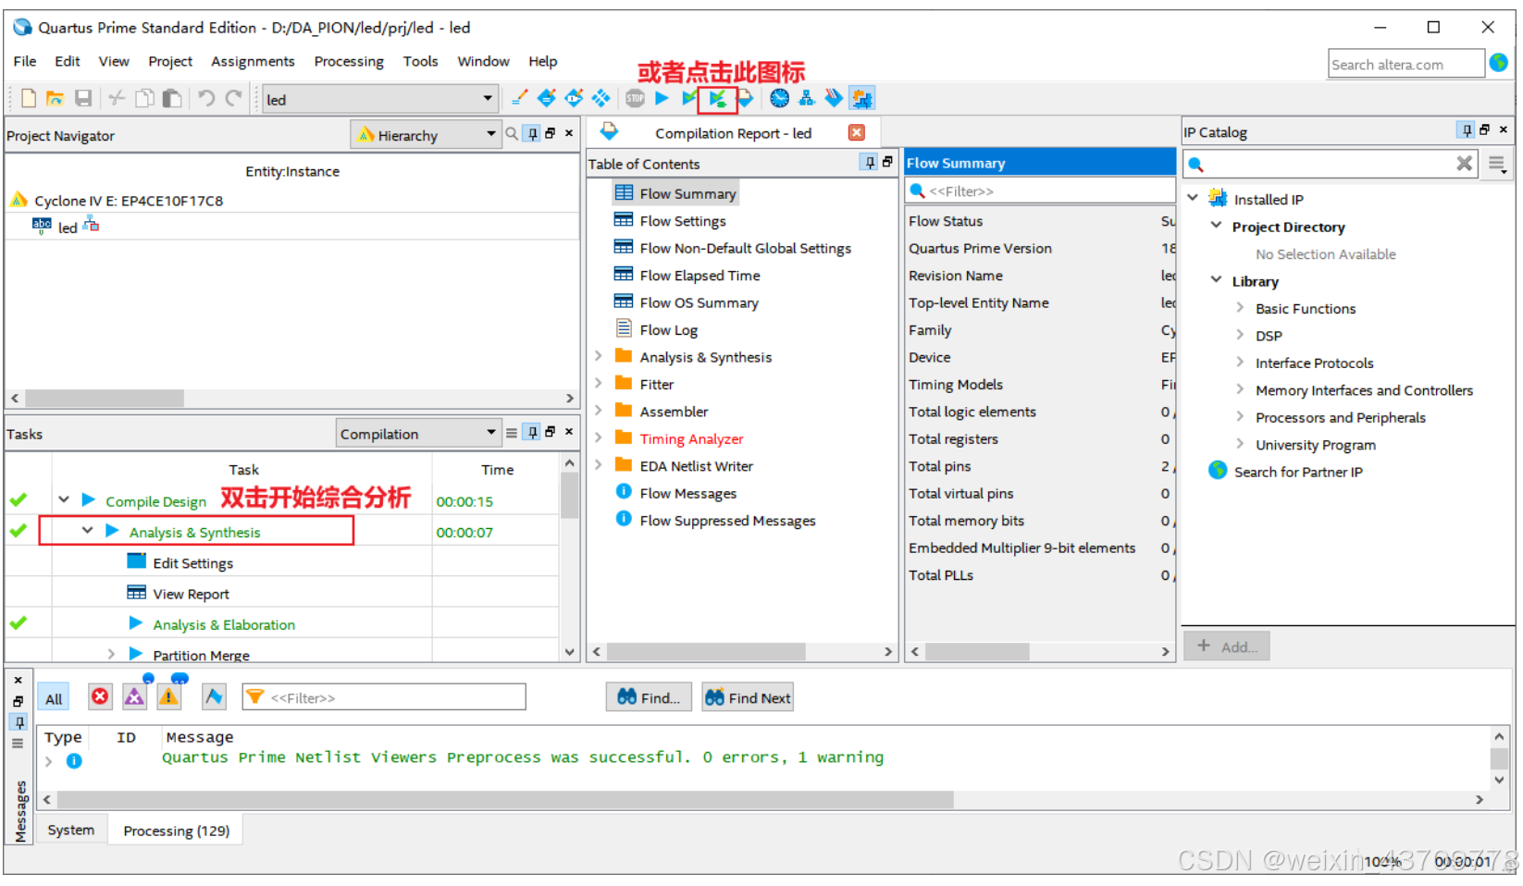1523x886 pixels.
Task: Toggle pin on Tasks panel
Action: 532,433
